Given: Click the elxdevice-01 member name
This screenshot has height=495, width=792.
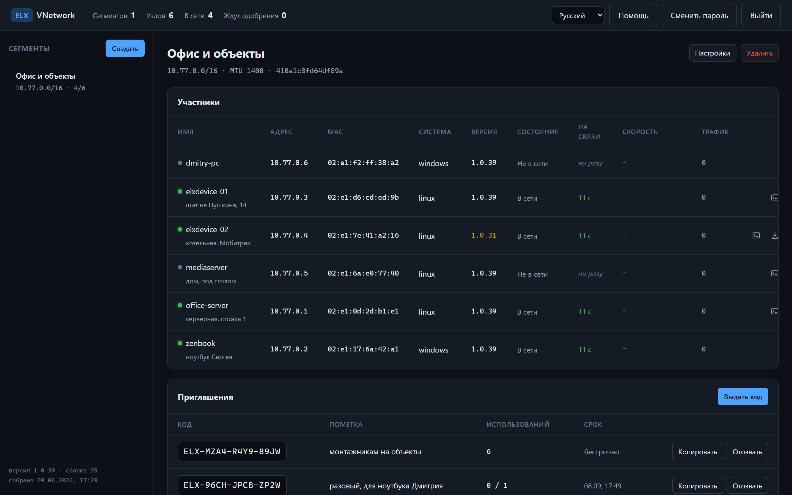Looking at the screenshot, I should pos(207,191).
